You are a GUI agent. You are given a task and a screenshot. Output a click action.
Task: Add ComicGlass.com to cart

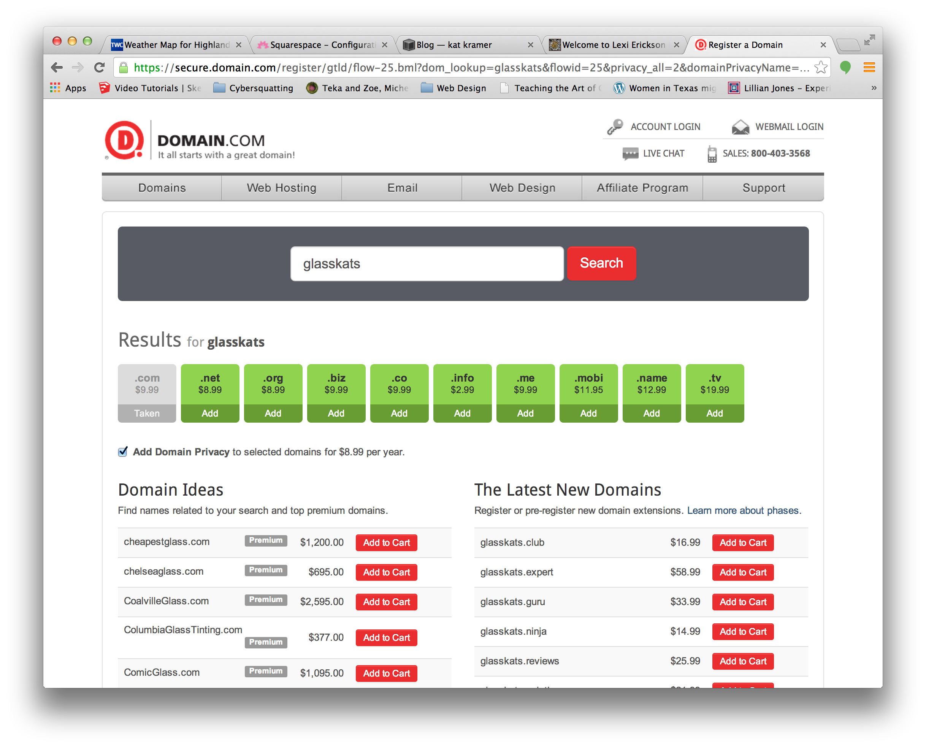click(386, 674)
